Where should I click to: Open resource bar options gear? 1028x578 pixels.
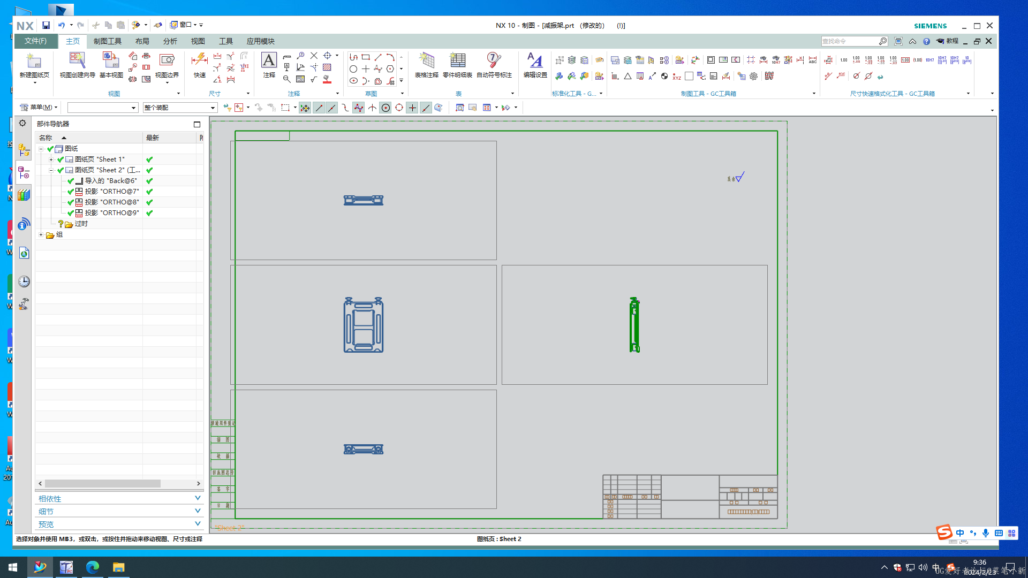click(x=22, y=123)
